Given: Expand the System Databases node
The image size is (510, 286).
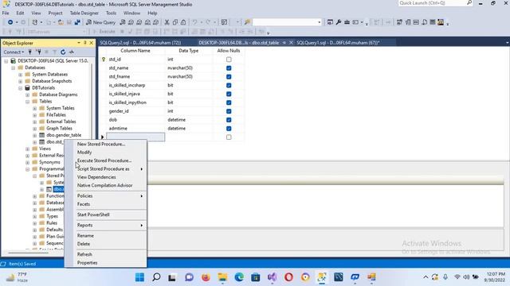Looking at the screenshot, I should click(x=21, y=75).
